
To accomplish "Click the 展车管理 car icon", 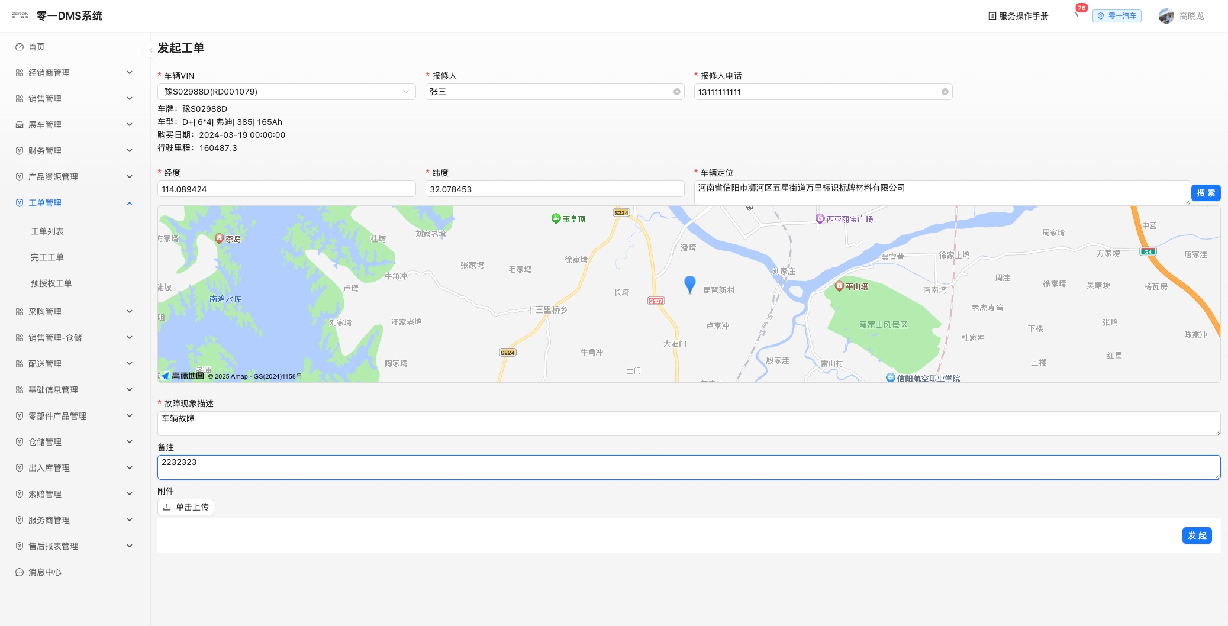I will (20, 125).
